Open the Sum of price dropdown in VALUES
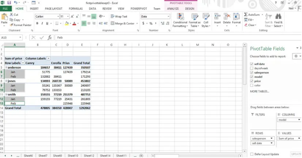The image size is (302, 158). click(x=299, y=138)
